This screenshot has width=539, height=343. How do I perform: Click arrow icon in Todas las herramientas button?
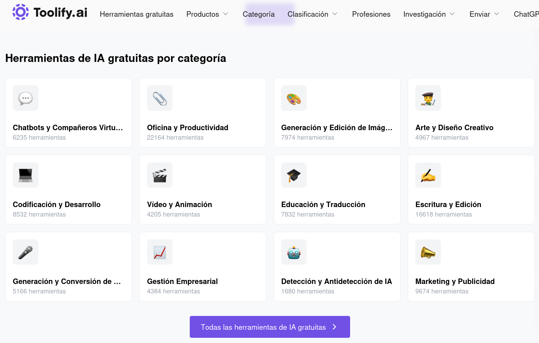(335, 327)
